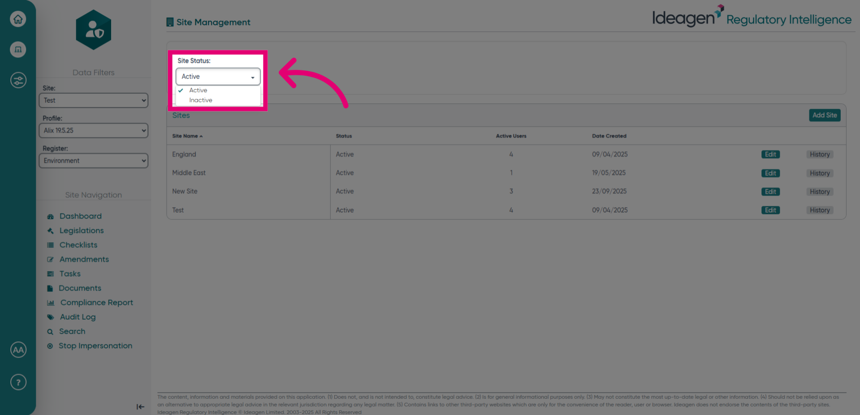Sort by Site Name column header

tap(187, 136)
